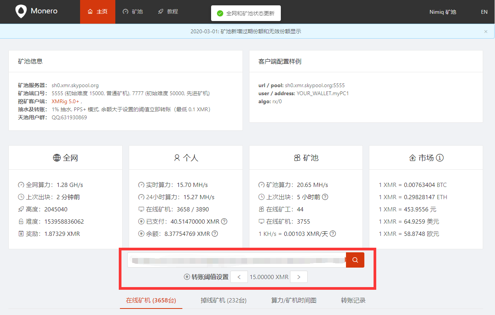Image resolution: width=495 pixels, height=315 pixels.
Task: Click the info icon beside 市场
Action: click(x=439, y=157)
